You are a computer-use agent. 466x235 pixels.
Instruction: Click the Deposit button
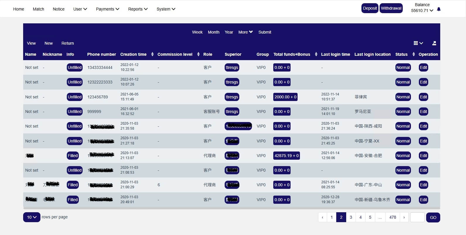pyautogui.click(x=370, y=8)
